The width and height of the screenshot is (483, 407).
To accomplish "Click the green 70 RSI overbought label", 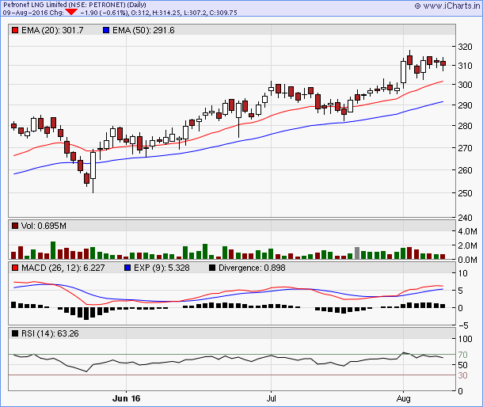I will (x=462, y=355).
